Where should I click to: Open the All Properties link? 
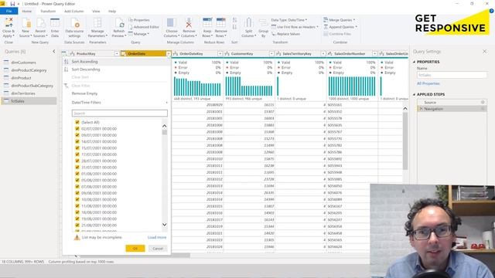click(x=428, y=83)
